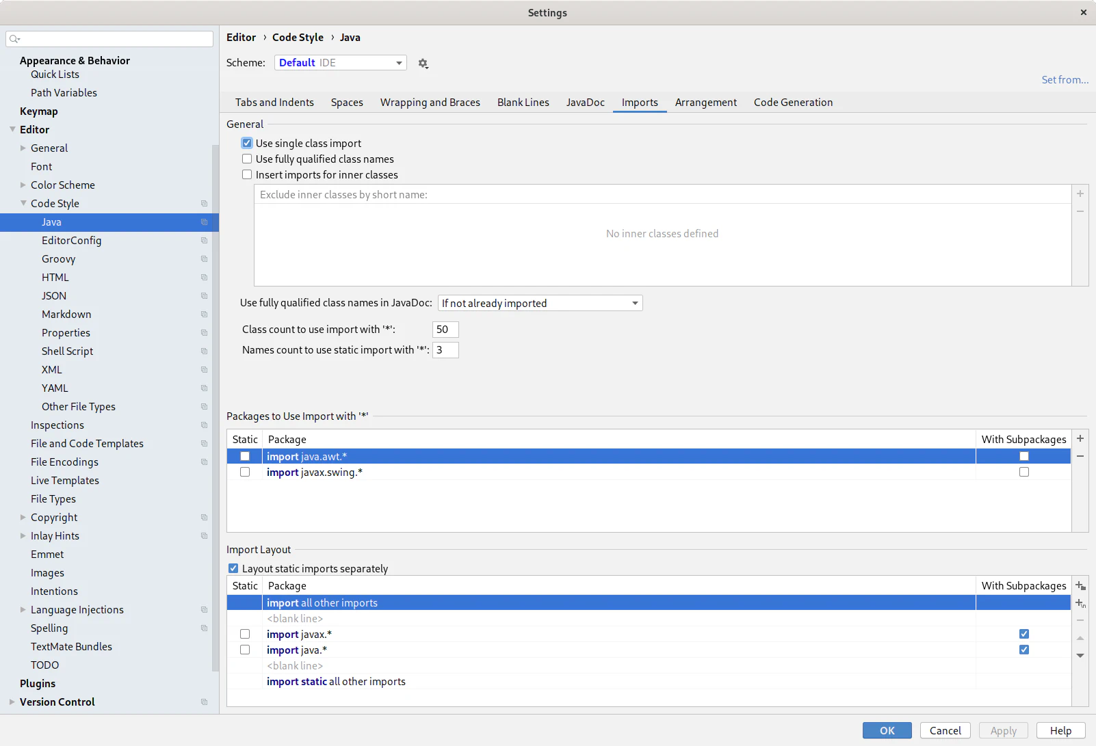
Task: Select Inspections in the settings tree
Action: click(x=57, y=425)
